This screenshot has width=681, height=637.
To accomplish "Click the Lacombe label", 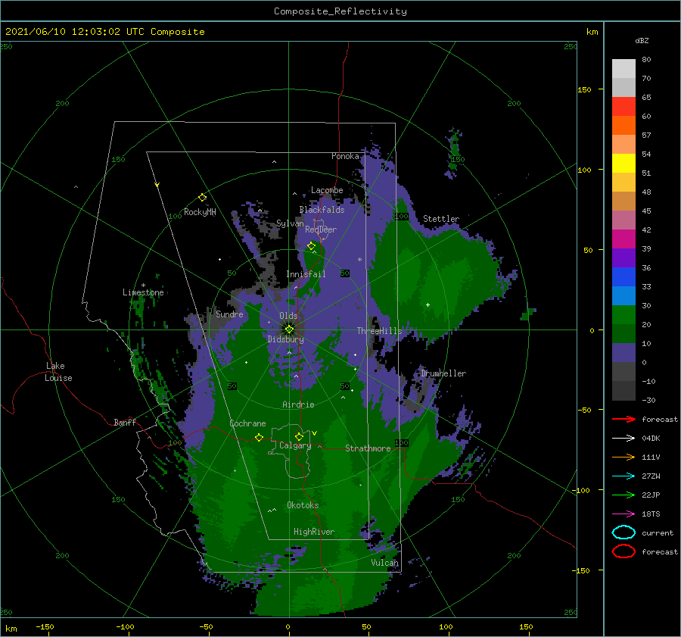I will click(x=327, y=190).
